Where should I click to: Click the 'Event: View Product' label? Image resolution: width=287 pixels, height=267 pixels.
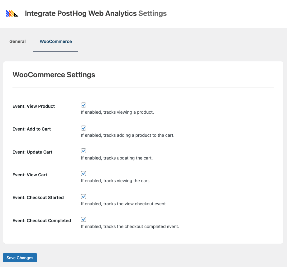(x=34, y=106)
